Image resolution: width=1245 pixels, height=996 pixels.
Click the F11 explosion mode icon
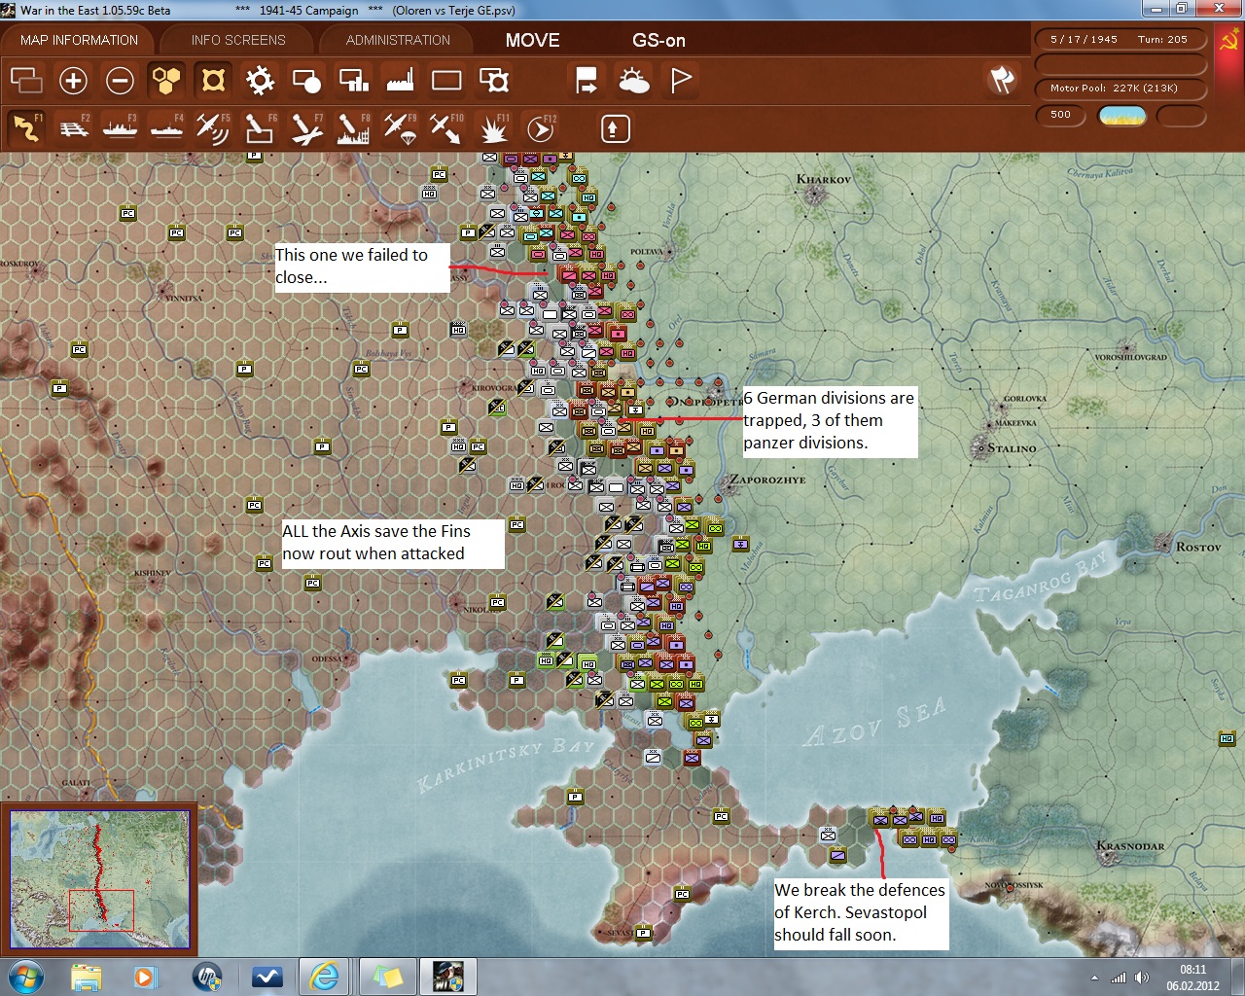493,128
